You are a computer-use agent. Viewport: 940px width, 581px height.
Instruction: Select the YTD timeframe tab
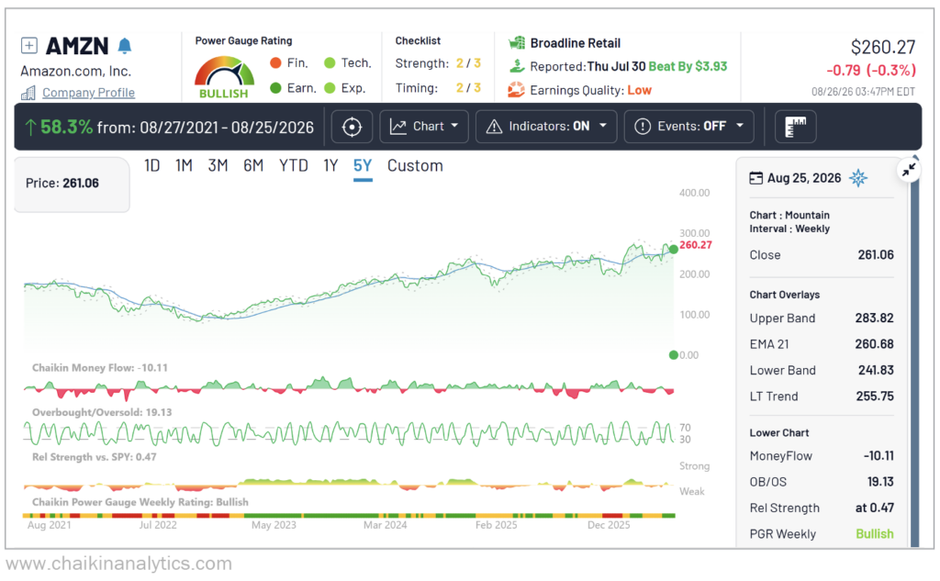point(293,166)
